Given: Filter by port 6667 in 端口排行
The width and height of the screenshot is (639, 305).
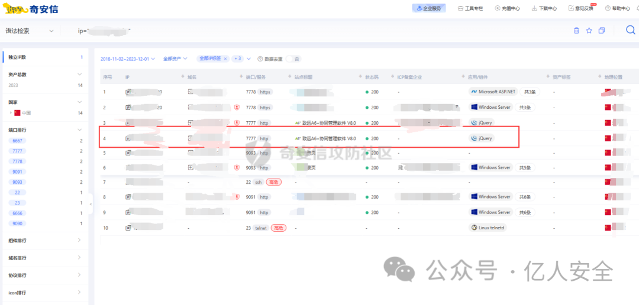Looking at the screenshot, I should click(17, 141).
